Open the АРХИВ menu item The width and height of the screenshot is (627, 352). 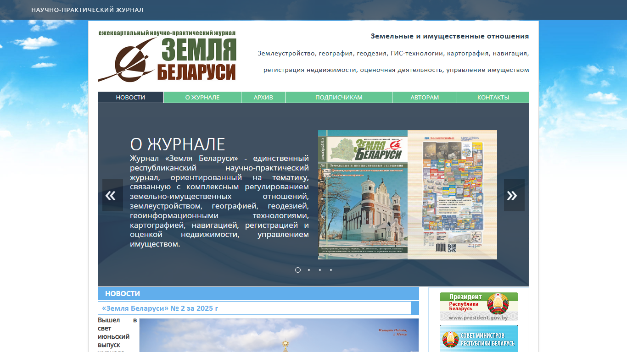(x=263, y=97)
